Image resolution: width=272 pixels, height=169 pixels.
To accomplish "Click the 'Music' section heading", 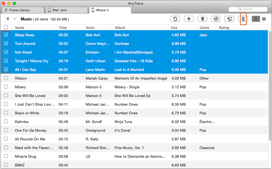I will tap(26, 19).
